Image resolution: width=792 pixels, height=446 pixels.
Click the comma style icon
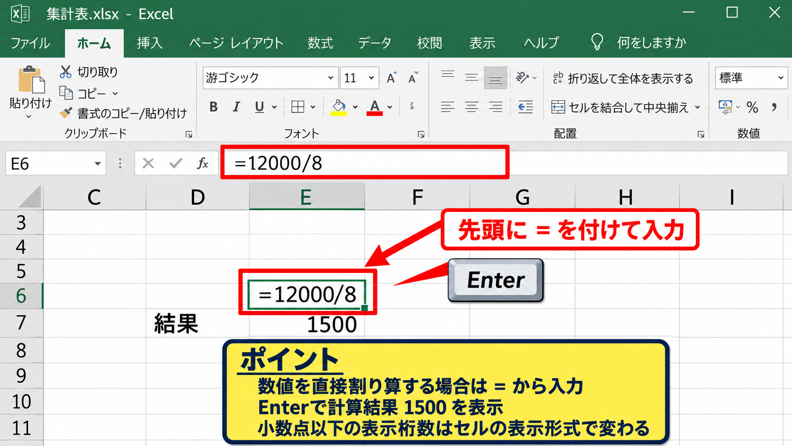(x=774, y=107)
